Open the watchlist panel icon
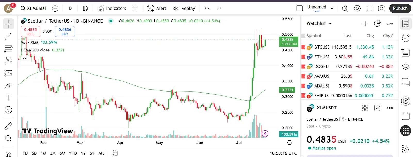 [406, 24]
